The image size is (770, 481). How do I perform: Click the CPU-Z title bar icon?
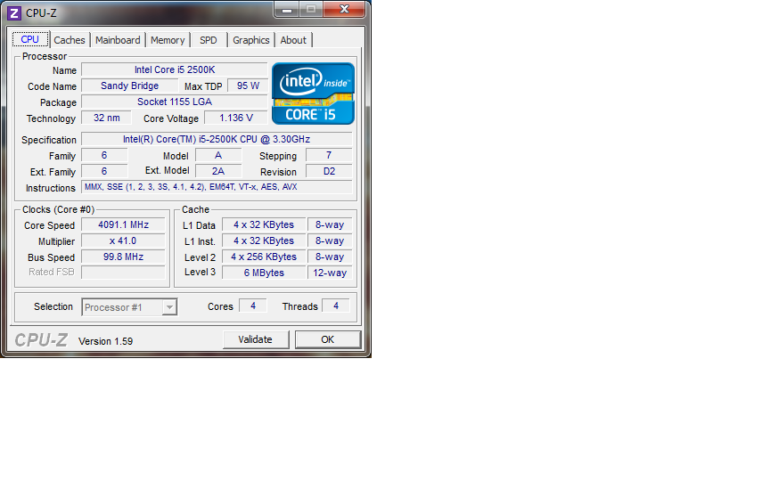(14, 12)
